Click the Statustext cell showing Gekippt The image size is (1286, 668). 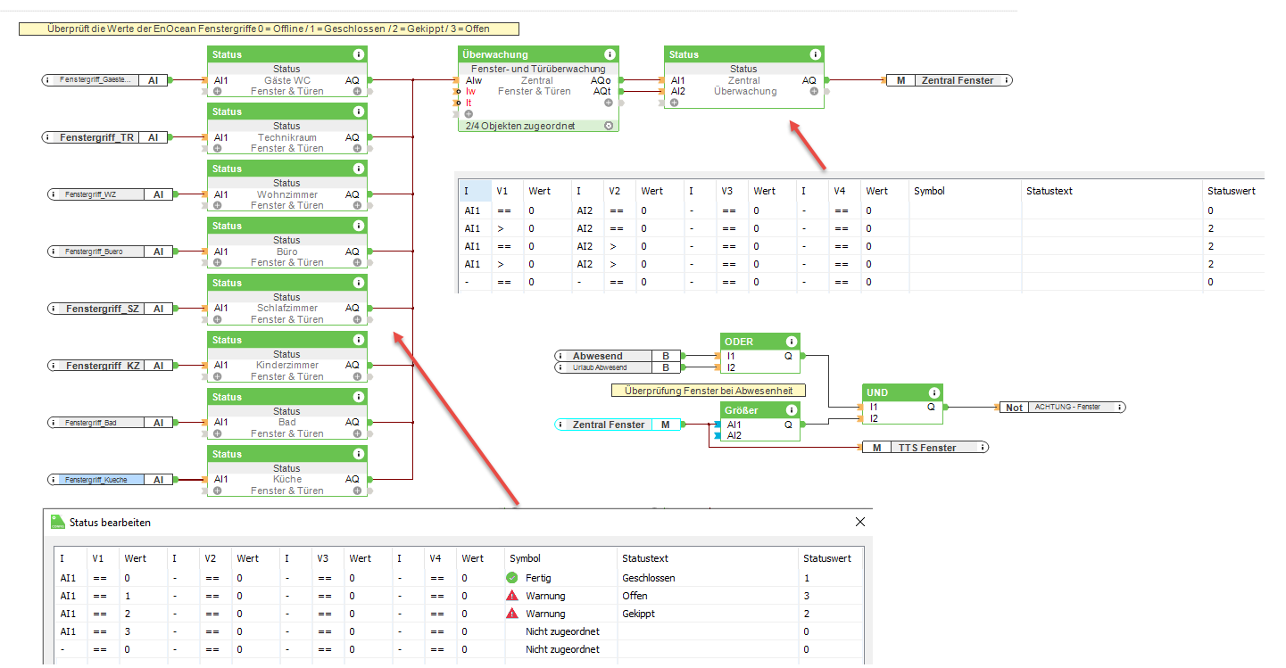coord(708,614)
